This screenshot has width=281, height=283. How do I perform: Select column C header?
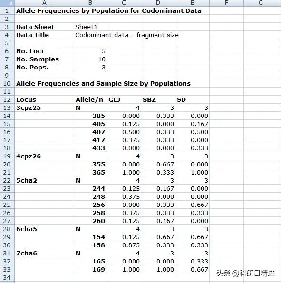(124, 3)
